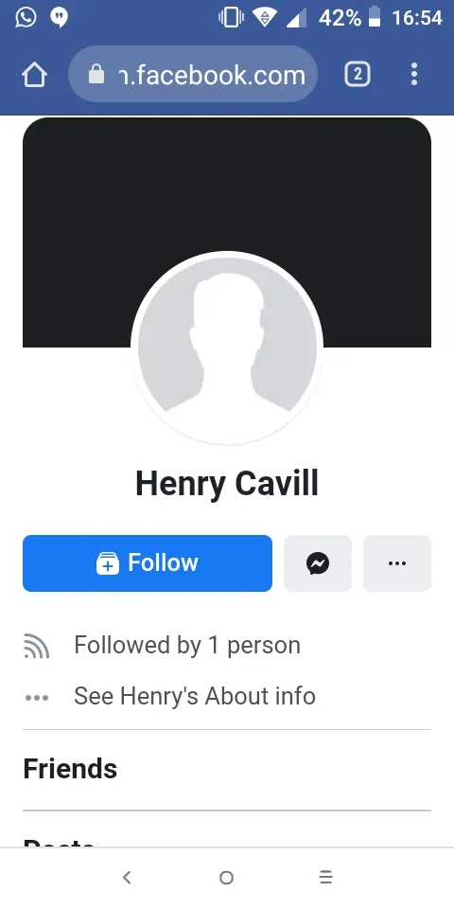Open Android recent apps menu button

326,878
